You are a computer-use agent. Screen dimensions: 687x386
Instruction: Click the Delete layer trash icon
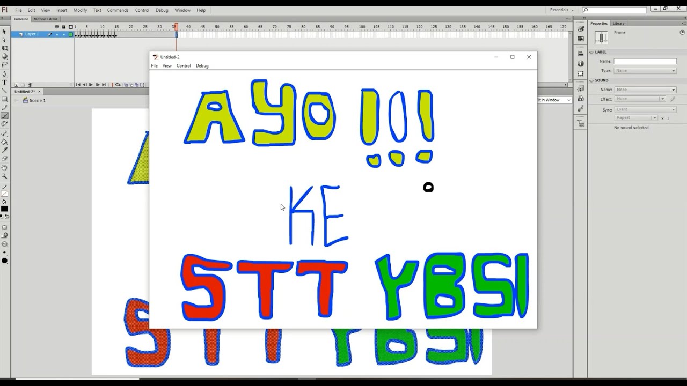coord(29,85)
